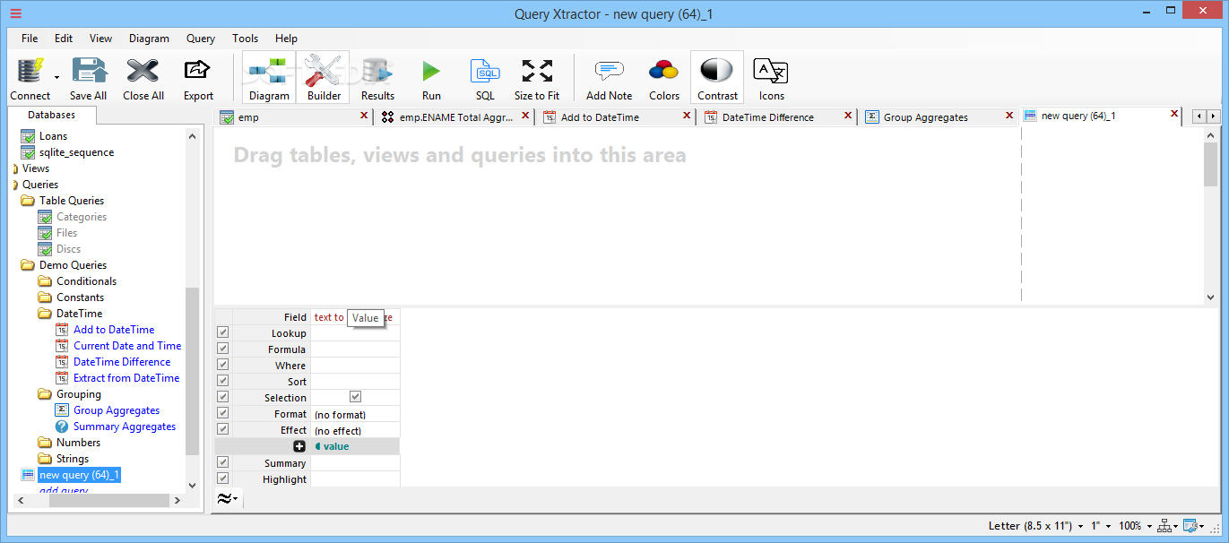Open the Diagram menu
Screen dimensions: 1229x543
149,39
